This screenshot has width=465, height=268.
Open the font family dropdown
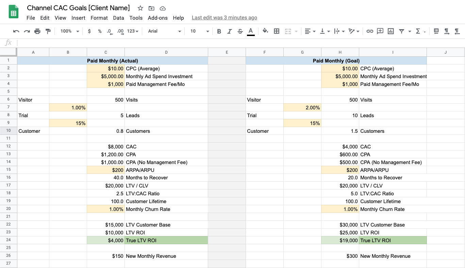point(163,31)
